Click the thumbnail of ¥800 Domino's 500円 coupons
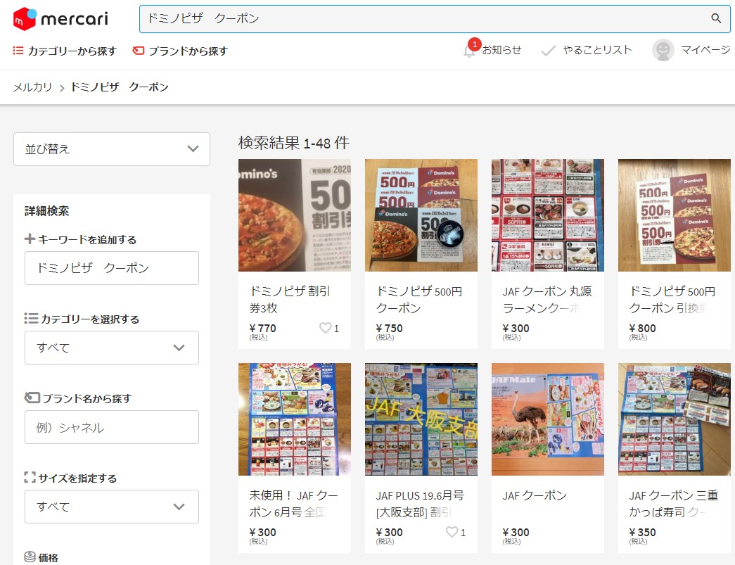Screen dimensions: 735x565 pyautogui.click(x=674, y=215)
